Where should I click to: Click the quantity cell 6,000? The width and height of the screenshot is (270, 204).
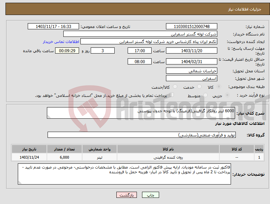[x=64, y=157]
